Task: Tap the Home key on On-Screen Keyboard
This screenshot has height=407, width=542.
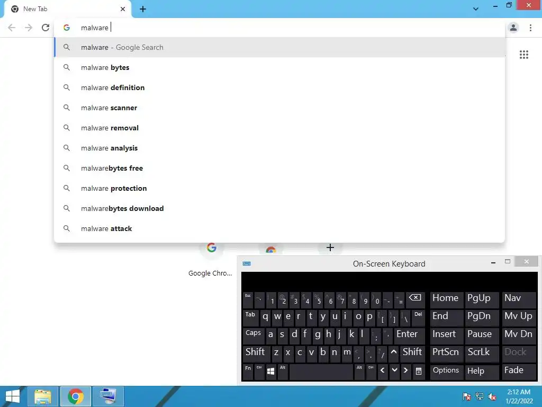Action: 446,300
